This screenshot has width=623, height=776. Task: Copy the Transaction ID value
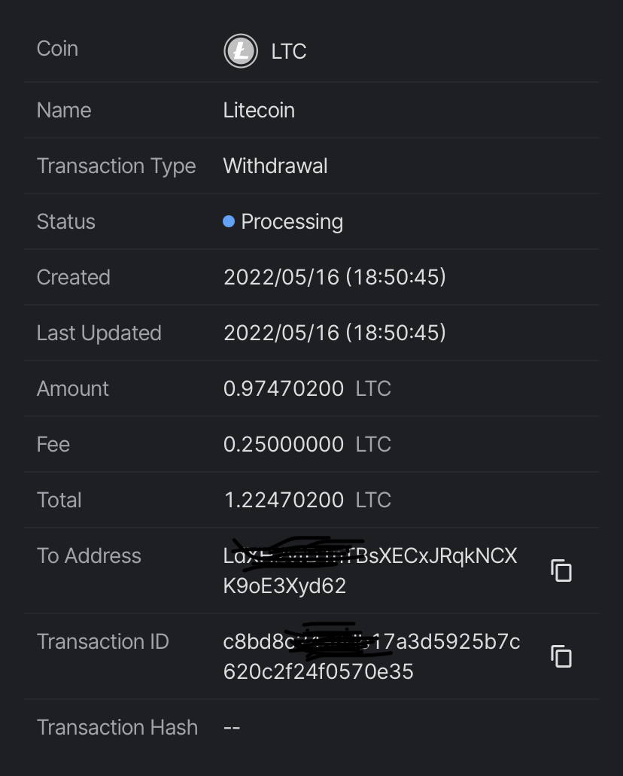561,656
